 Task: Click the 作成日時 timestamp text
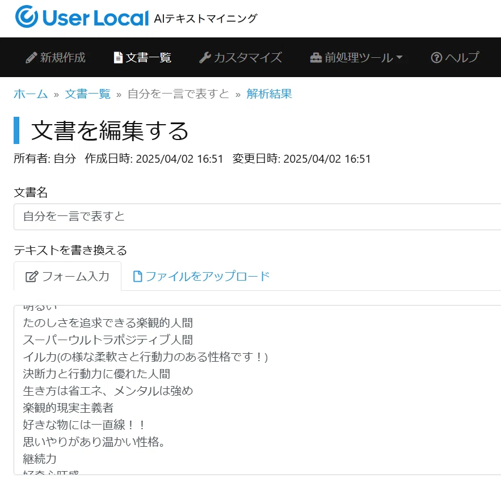(x=154, y=159)
